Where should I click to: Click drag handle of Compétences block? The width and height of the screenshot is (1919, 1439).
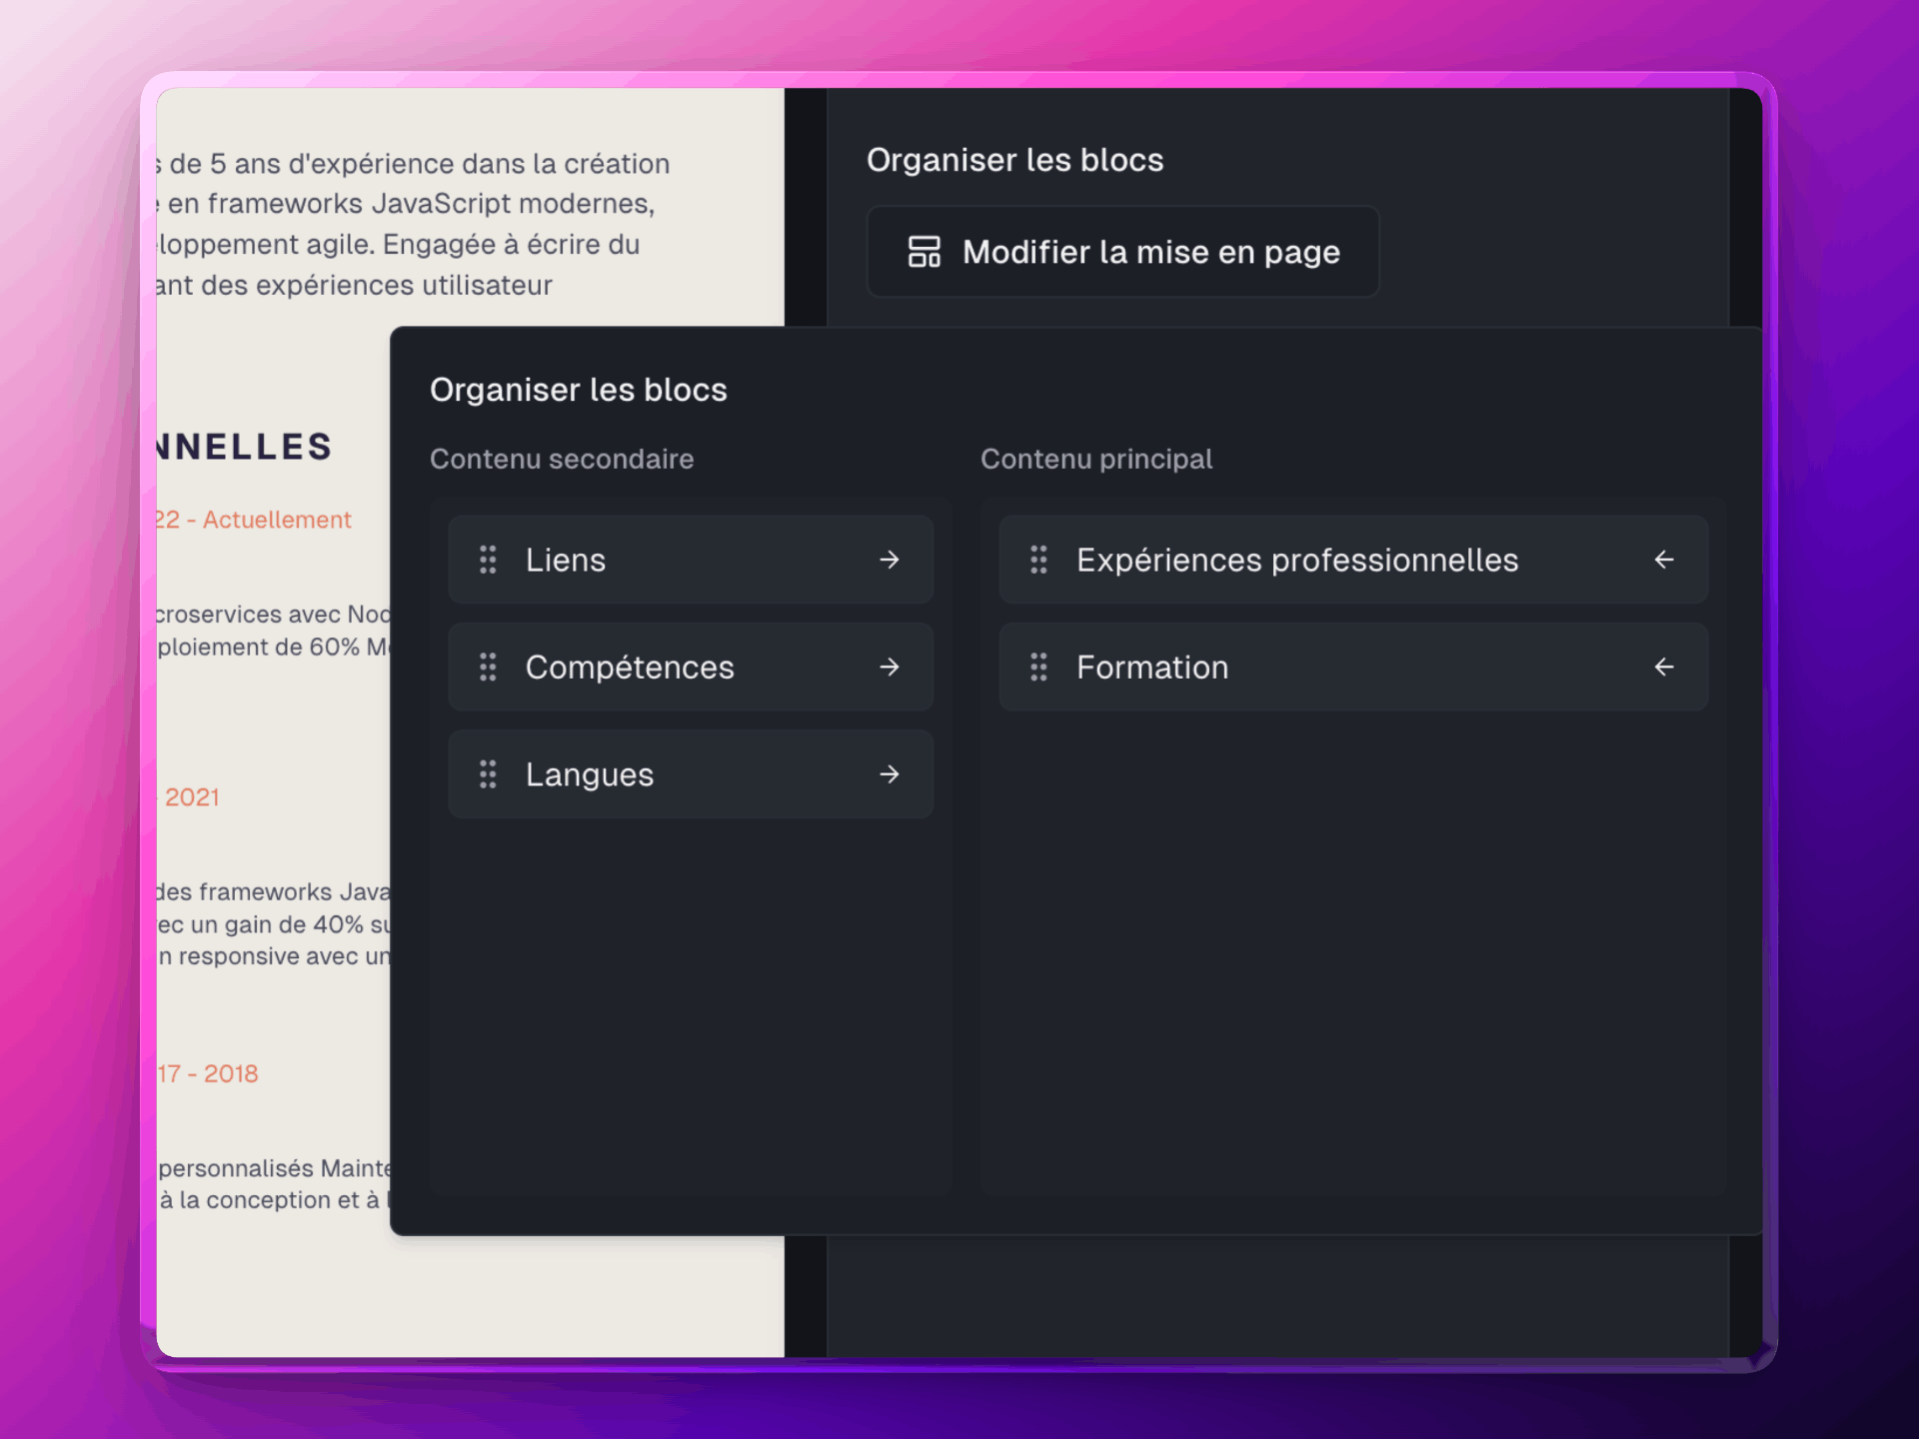coord(488,667)
